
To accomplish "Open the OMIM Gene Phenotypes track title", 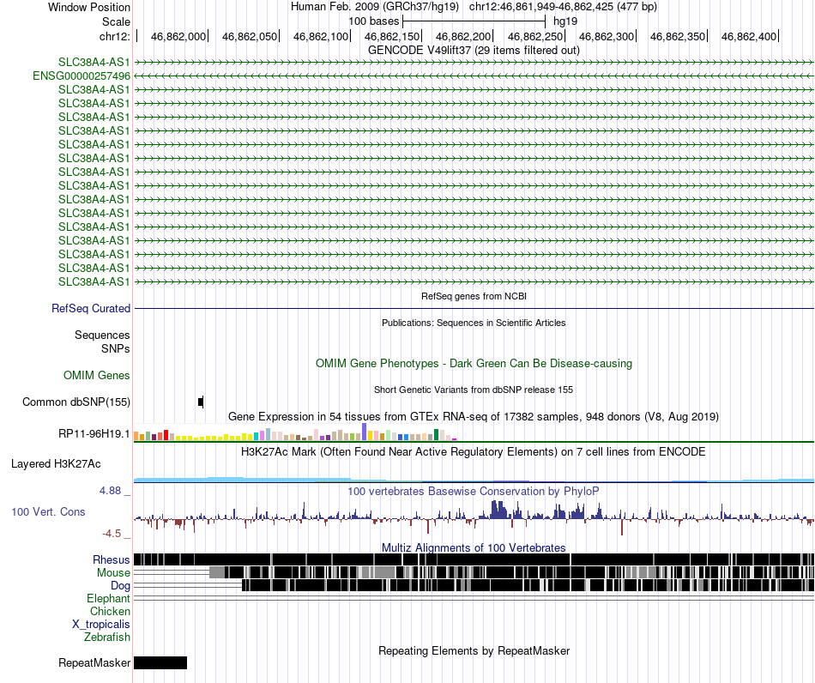I will (x=474, y=363).
